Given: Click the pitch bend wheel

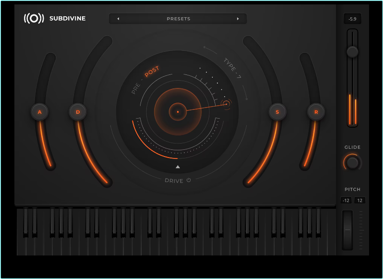Looking at the screenshot, I should coord(347,230).
